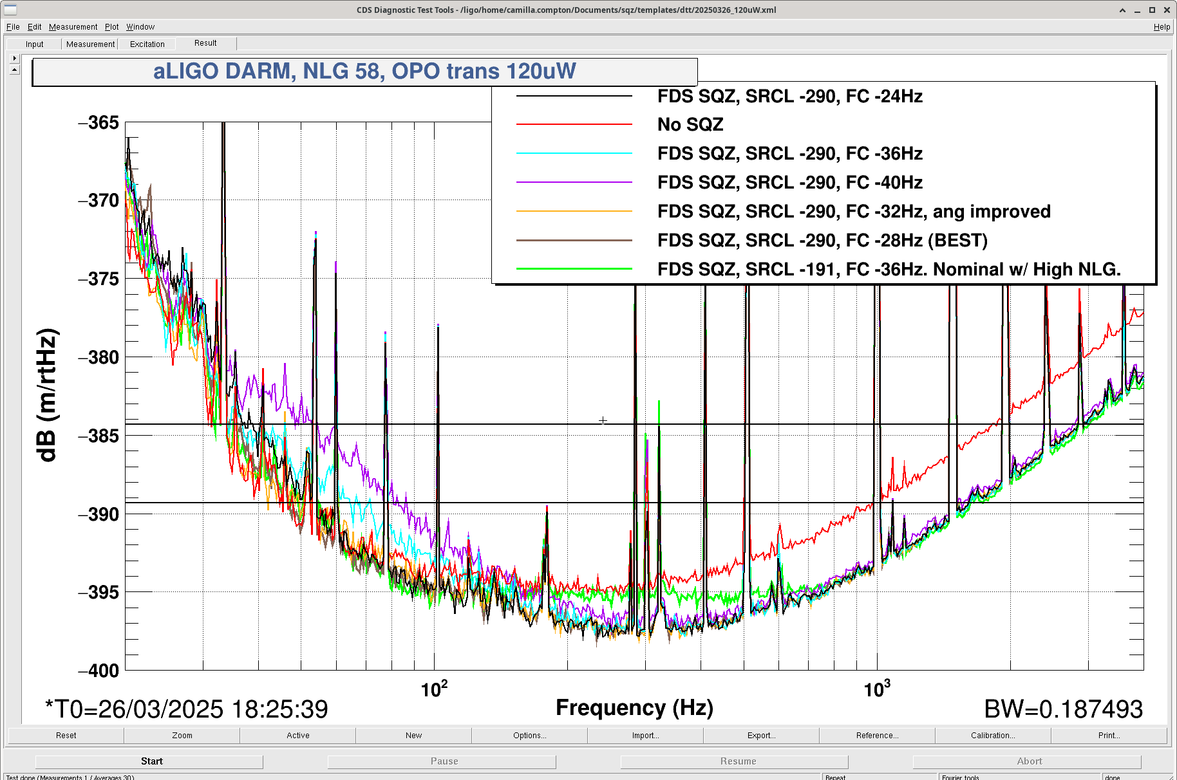Select the Result tab

[205, 43]
